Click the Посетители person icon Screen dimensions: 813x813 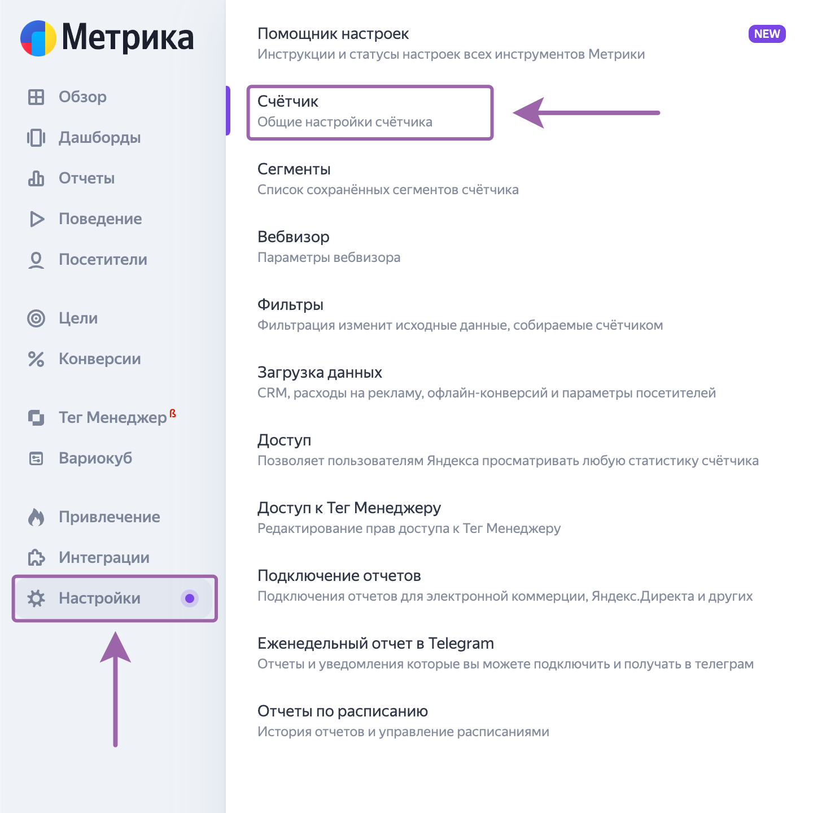37,259
